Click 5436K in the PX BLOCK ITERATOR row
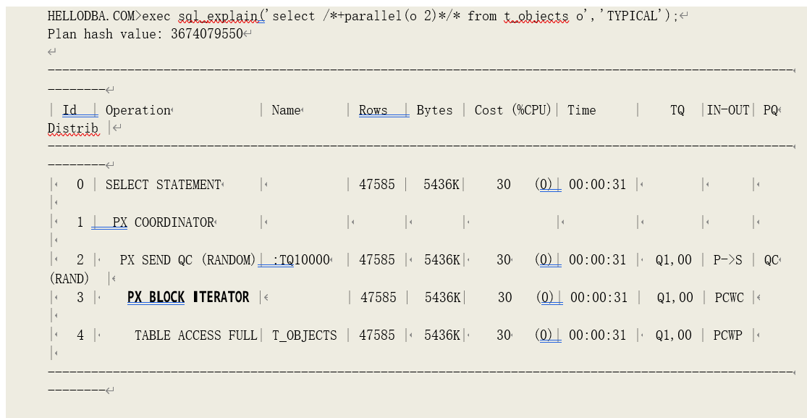 [x=443, y=298]
